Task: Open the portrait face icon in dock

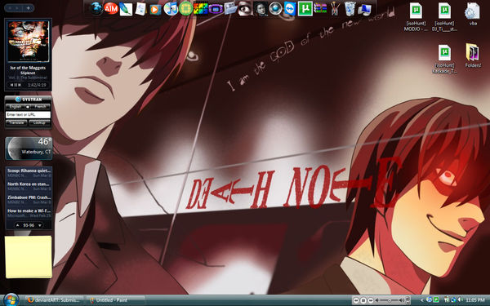Action: click(260, 9)
